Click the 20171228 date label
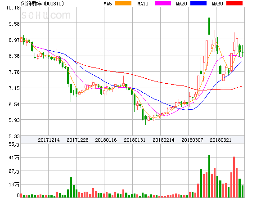The image size is (270, 198). point(77,140)
